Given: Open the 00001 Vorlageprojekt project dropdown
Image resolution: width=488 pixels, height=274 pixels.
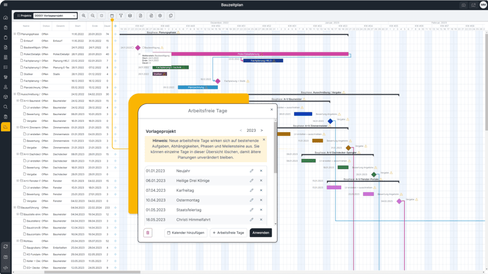Looking at the screenshot, I should (x=54, y=16).
